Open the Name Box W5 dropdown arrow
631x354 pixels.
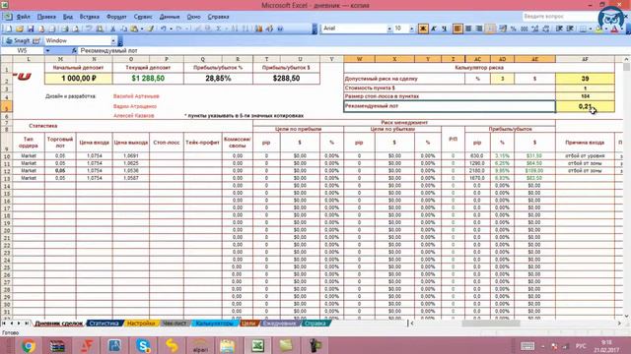47,50
